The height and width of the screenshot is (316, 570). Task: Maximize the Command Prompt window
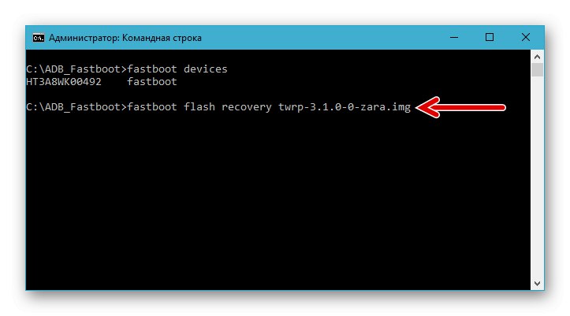point(490,37)
